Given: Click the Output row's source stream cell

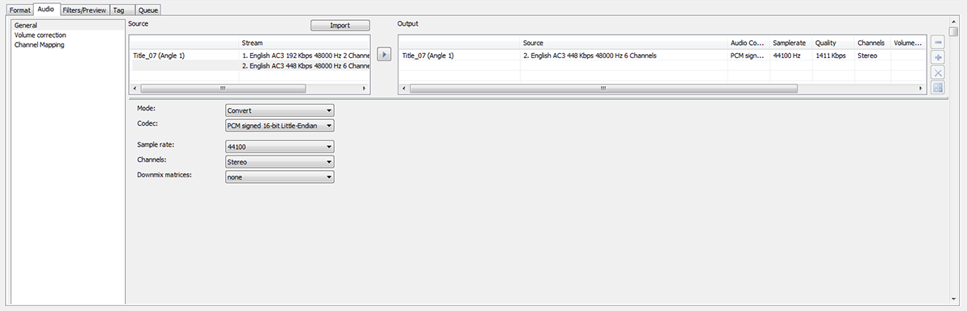Looking at the screenshot, I should [624, 56].
